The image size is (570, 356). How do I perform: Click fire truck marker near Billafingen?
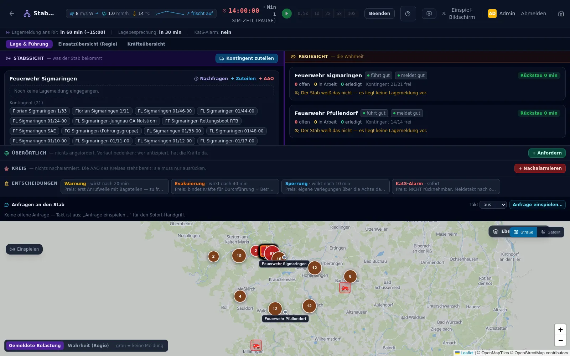(x=256, y=345)
